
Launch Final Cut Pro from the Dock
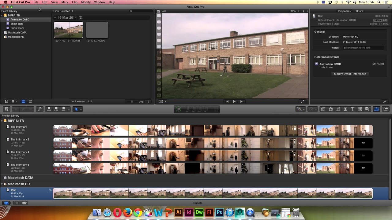pyautogui.click(x=148, y=212)
